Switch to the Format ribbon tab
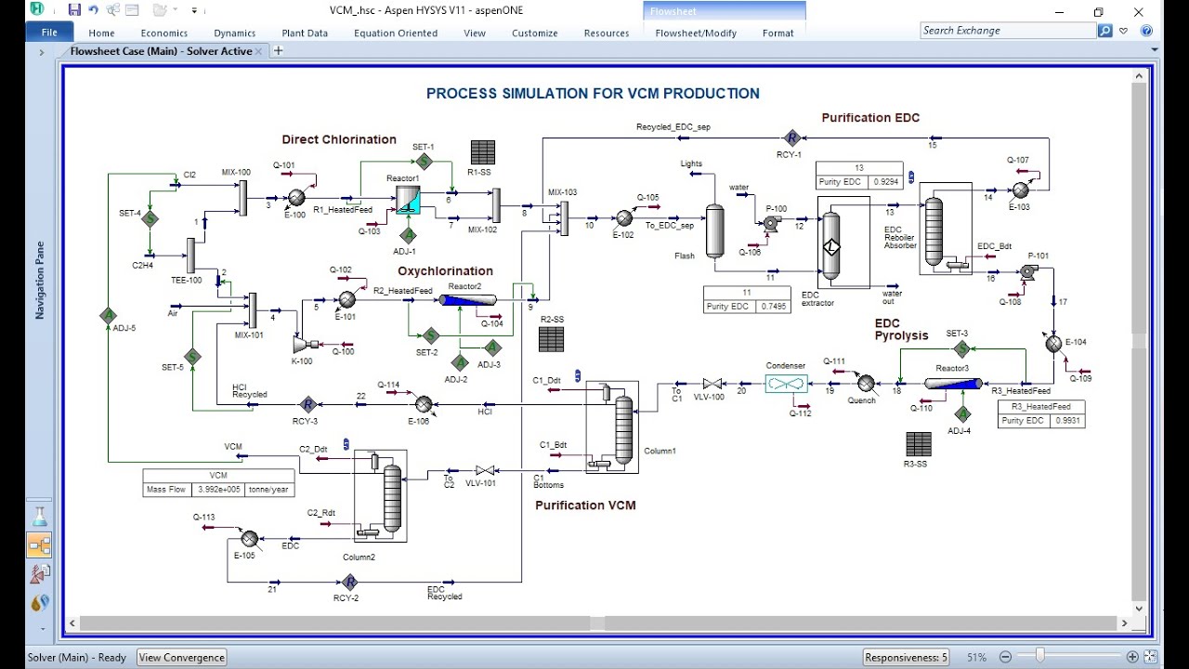This screenshot has height=669, width=1189. 778,33
